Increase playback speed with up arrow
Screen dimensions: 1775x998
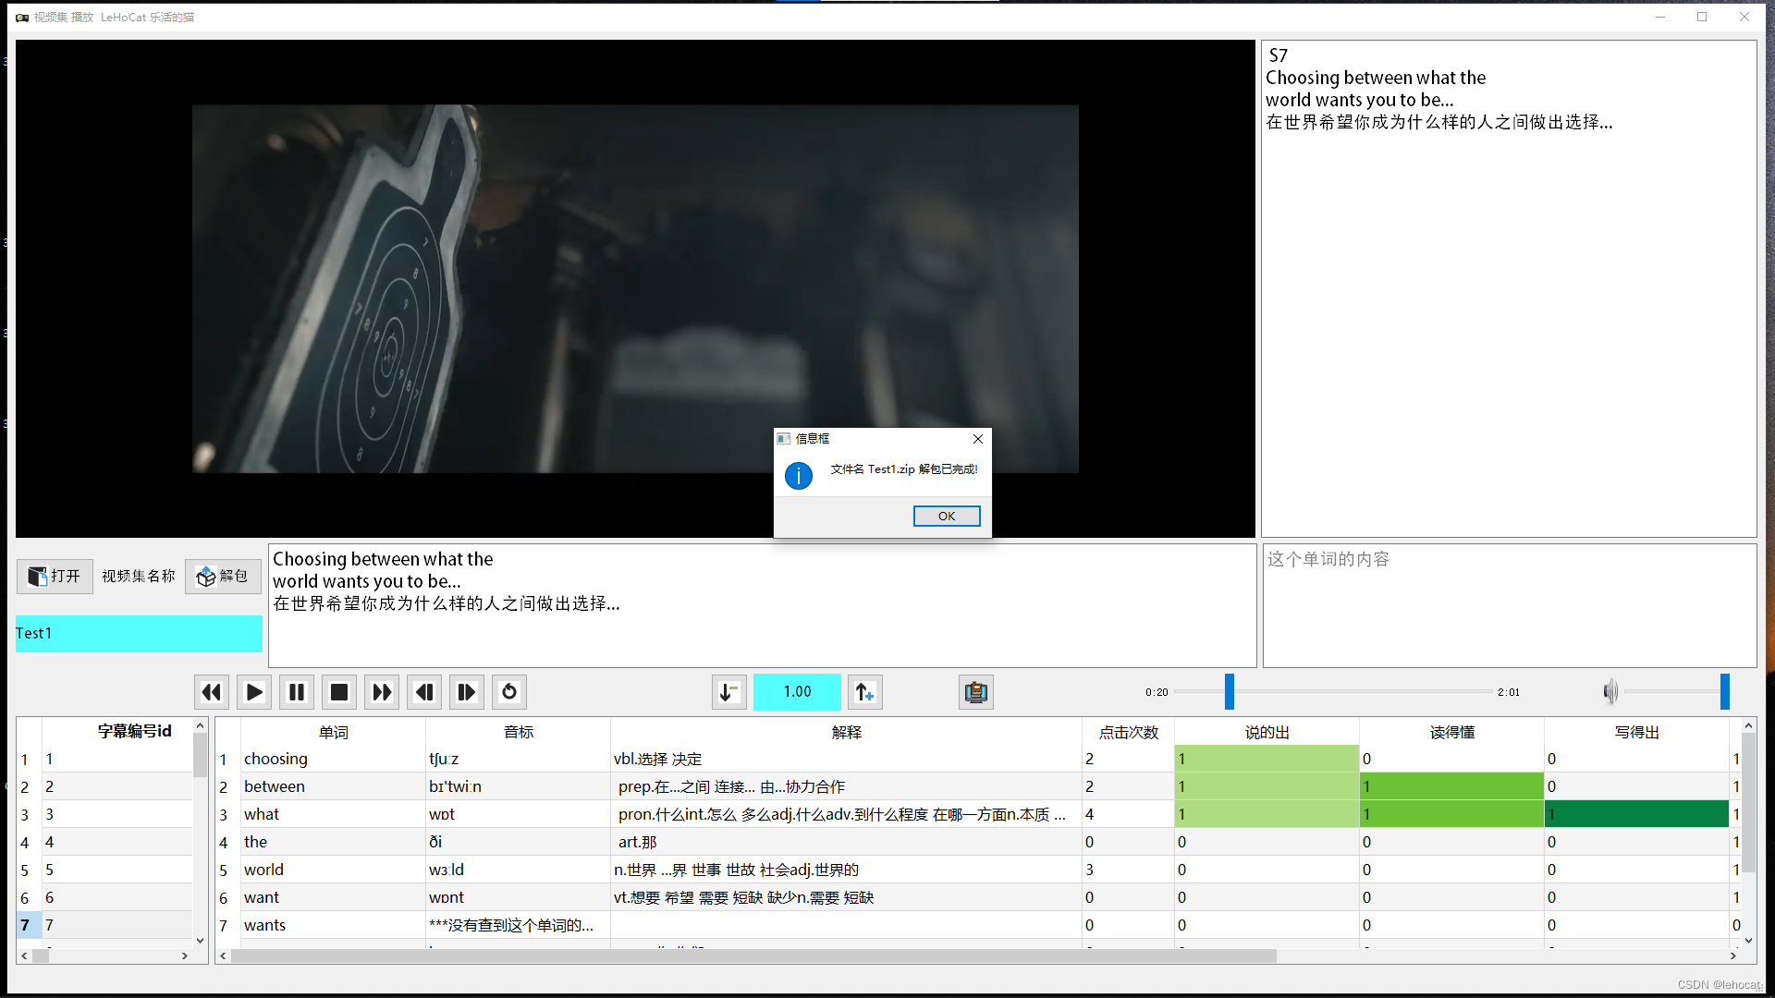click(x=864, y=692)
